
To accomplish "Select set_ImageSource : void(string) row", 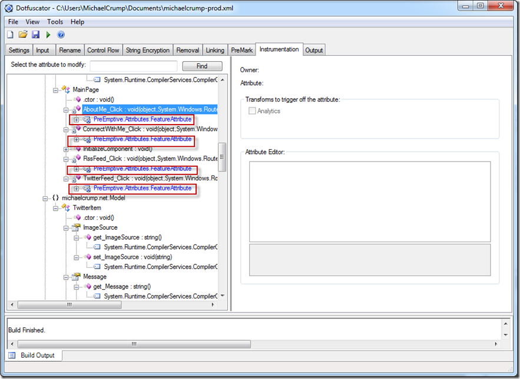I will coord(133,257).
